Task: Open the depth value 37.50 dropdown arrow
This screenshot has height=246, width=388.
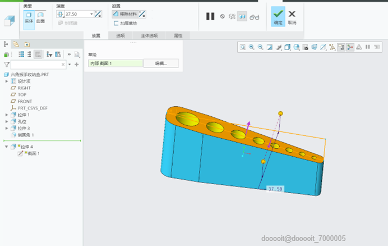Action: tap(91, 14)
